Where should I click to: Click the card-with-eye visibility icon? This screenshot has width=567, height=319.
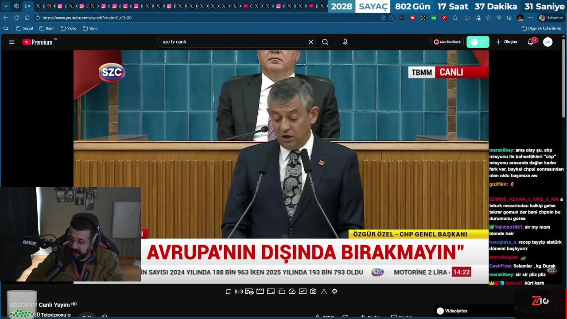pos(249,292)
